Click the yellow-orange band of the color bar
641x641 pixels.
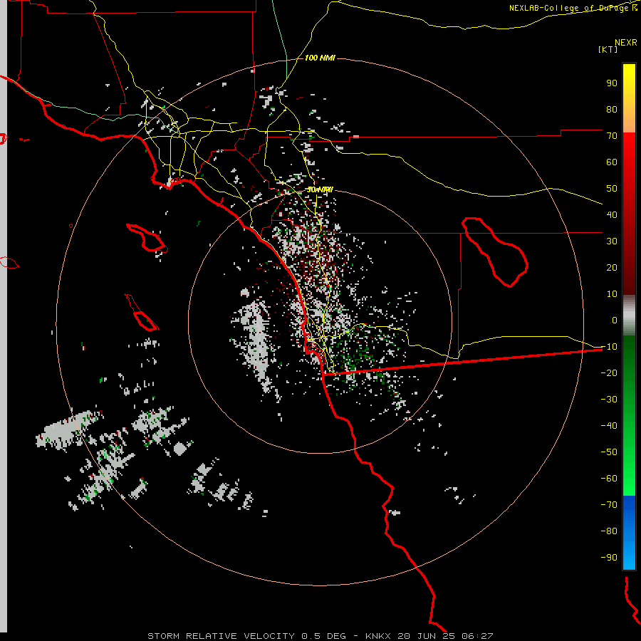pos(629,98)
